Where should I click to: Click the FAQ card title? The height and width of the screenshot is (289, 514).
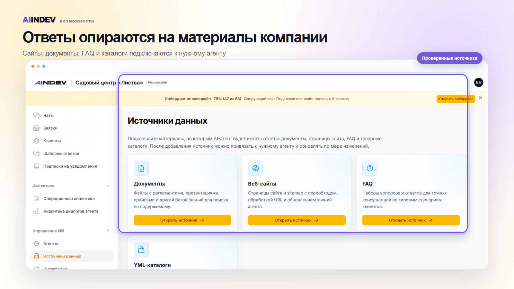[368, 184]
